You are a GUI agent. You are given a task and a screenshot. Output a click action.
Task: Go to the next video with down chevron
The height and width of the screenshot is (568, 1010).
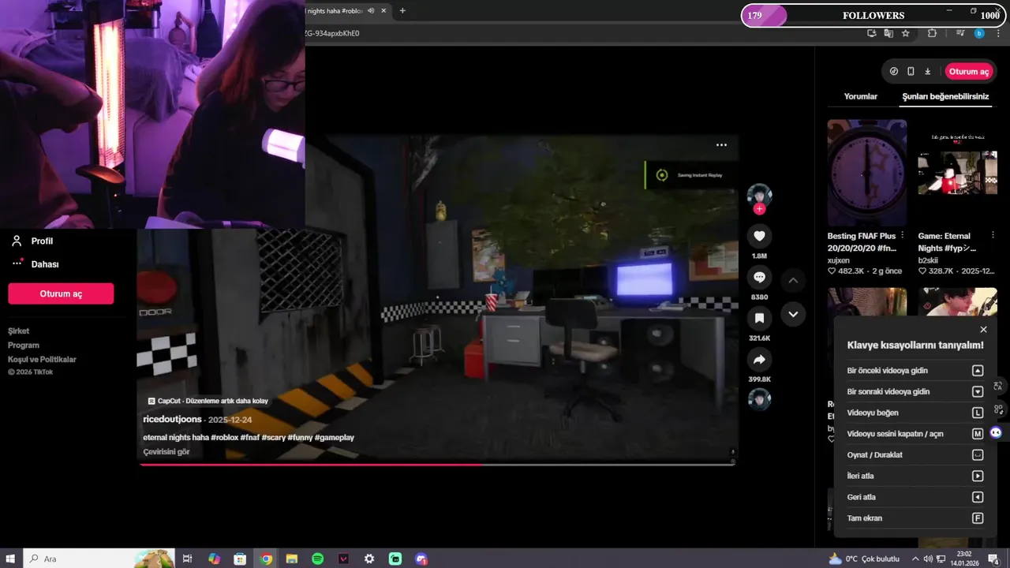tap(793, 314)
